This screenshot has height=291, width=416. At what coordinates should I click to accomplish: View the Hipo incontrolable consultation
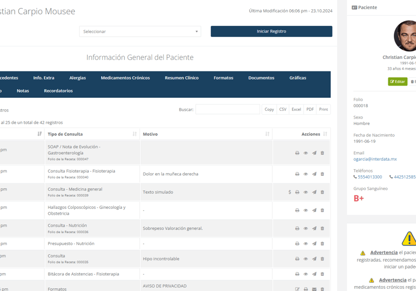pos(305,259)
